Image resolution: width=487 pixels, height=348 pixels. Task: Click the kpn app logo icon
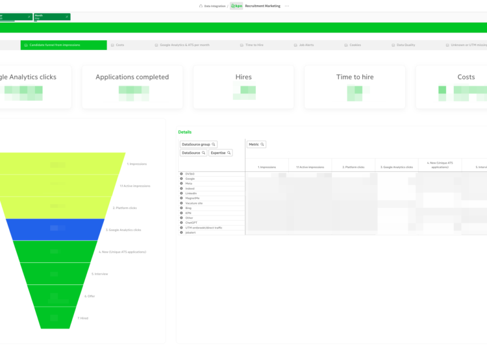point(236,6)
